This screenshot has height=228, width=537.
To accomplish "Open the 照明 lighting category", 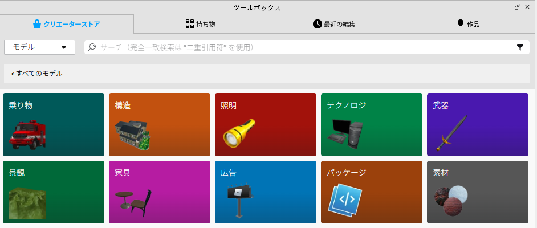I will pos(266,125).
